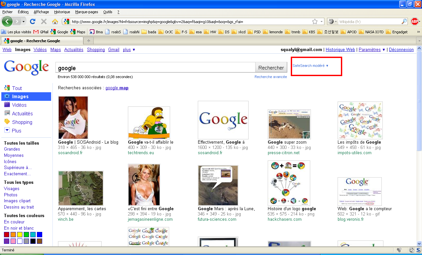The height and width of the screenshot is (255, 422).
Task: Click the search magnifier in Wikipédia box
Action: coord(404,21)
